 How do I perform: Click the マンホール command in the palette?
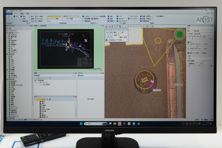pos(14,35)
